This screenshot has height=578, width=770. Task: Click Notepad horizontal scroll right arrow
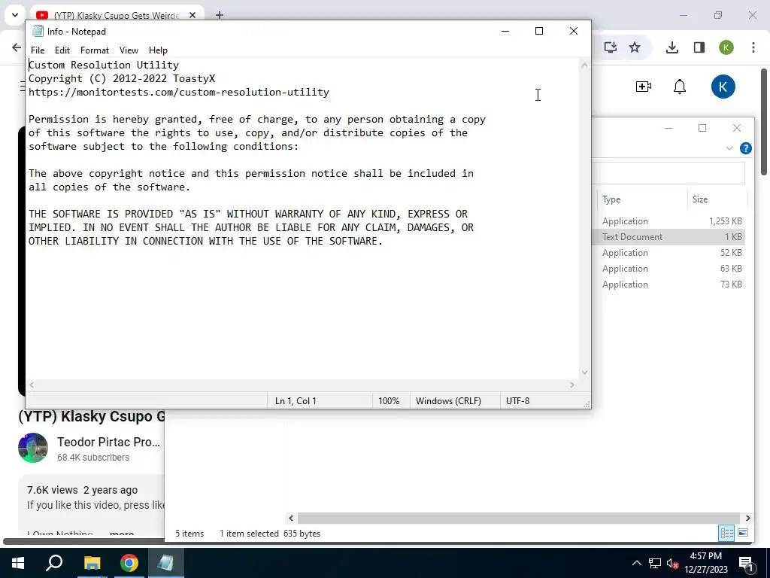pyautogui.click(x=572, y=385)
